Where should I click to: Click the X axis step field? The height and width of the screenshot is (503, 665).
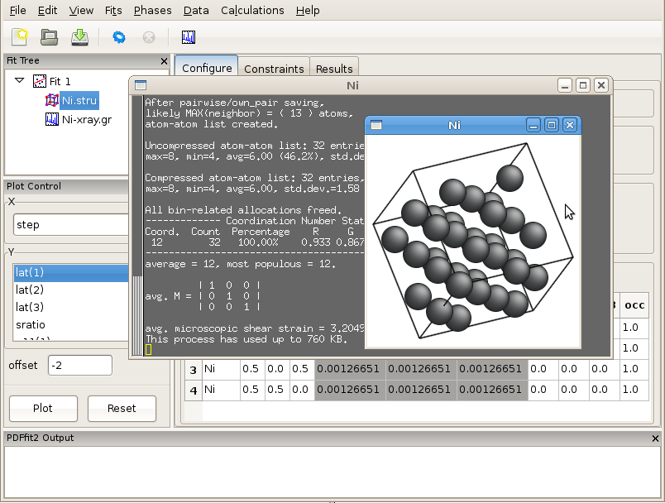[x=71, y=225]
